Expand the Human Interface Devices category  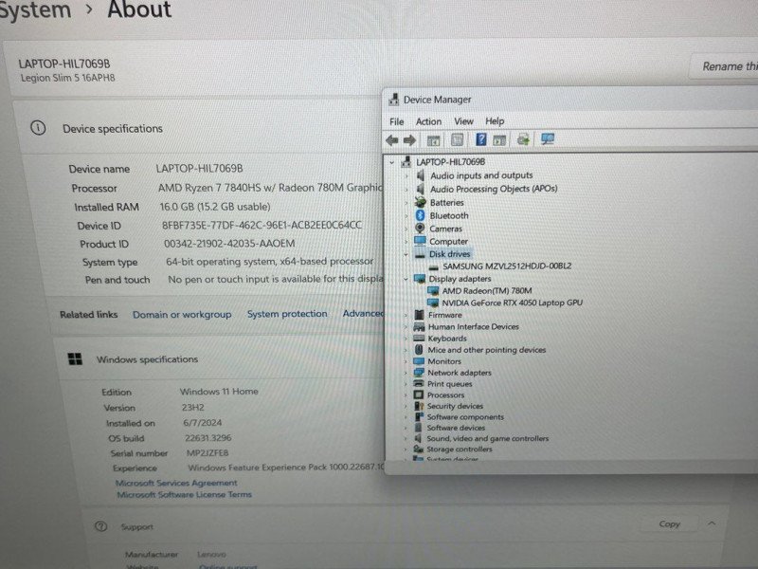[x=406, y=327]
